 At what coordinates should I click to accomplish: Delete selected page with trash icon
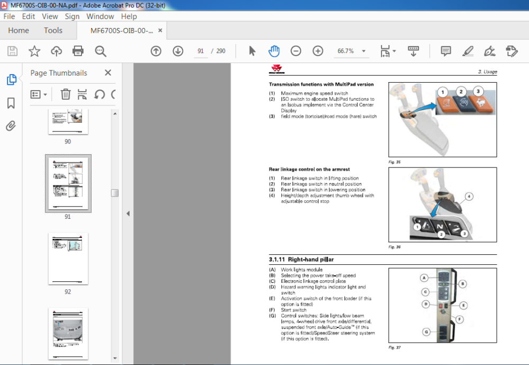tap(66, 94)
